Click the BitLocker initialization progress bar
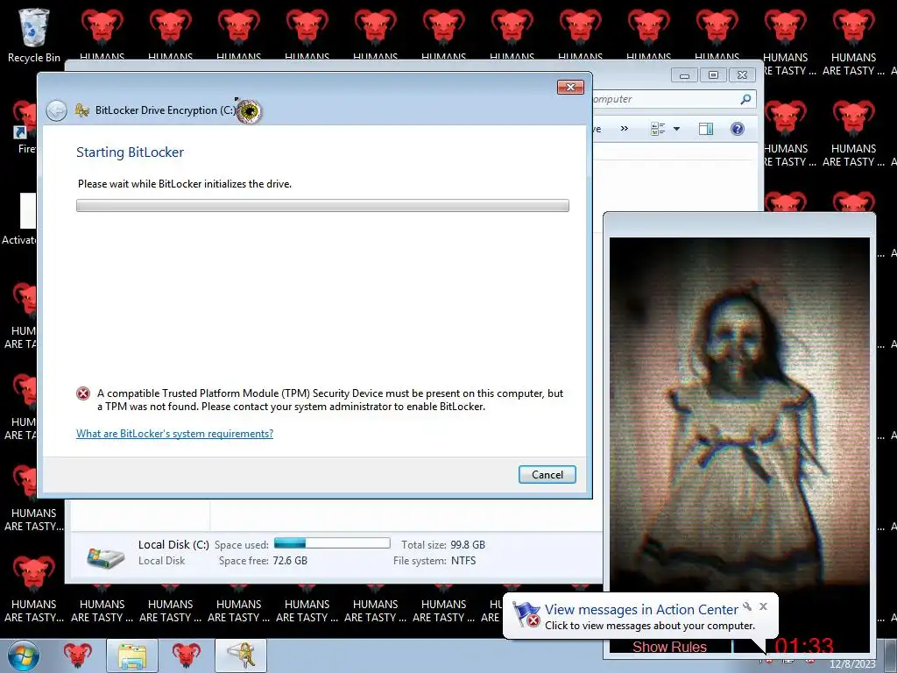This screenshot has width=897, height=673. tap(322, 205)
